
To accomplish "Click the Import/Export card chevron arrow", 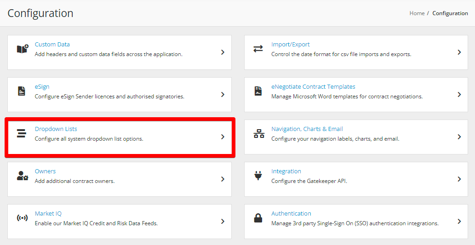I will pyautogui.click(x=459, y=52).
